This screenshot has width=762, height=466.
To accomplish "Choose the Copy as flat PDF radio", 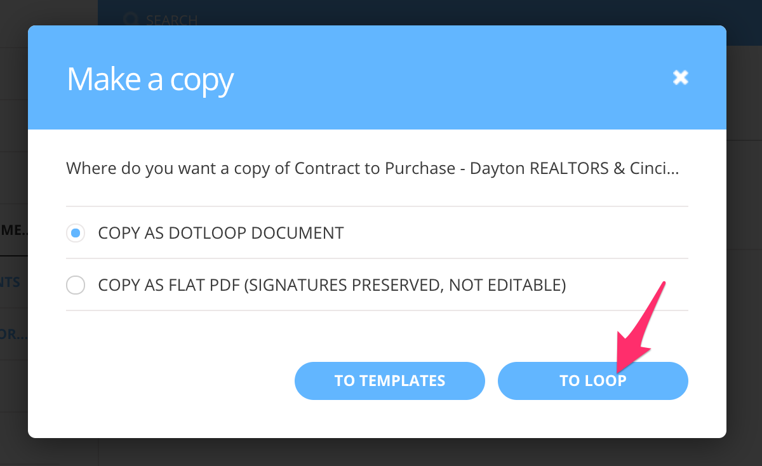I will [76, 285].
